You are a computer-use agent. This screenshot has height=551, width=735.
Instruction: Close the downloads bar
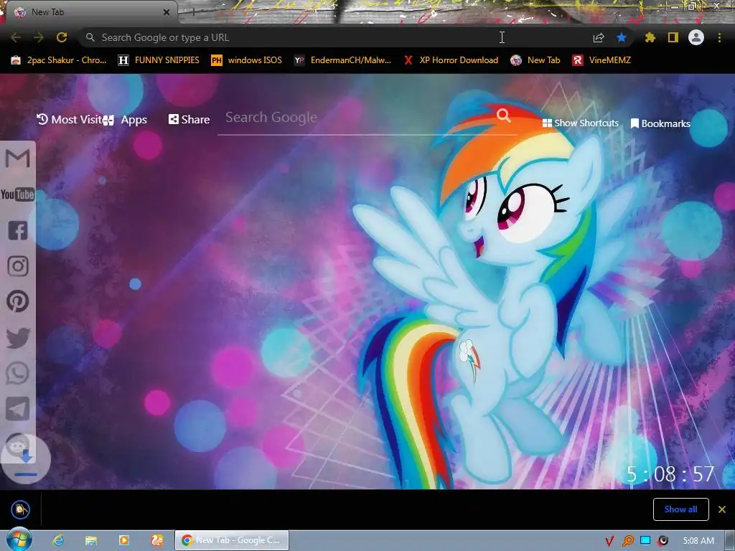722,509
